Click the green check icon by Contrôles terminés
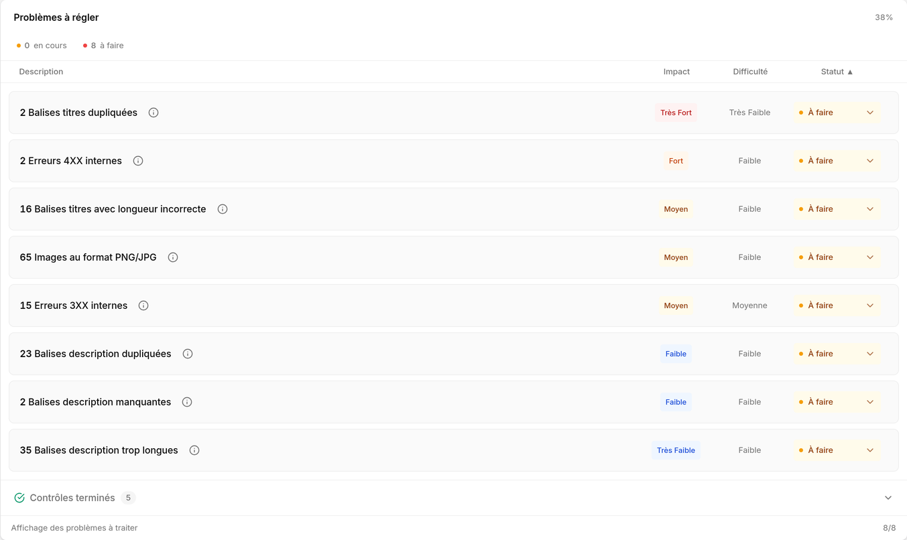Screen dimensions: 907x540 coord(19,498)
